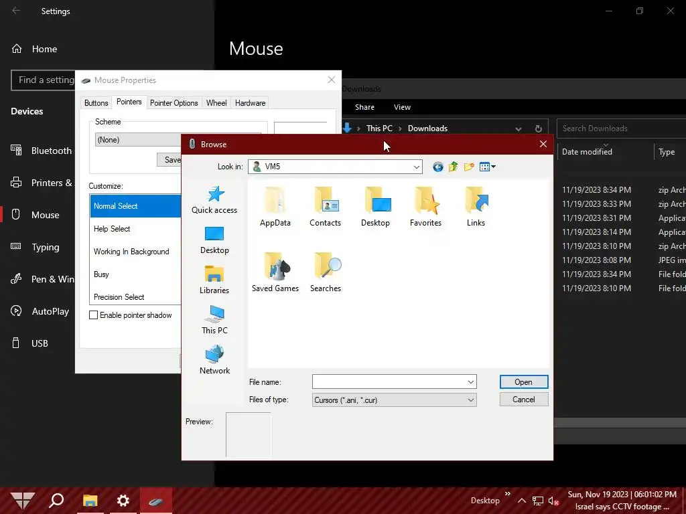Show hidden system tray icons
The width and height of the screenshot is (686, 514).
(x=522, y=501)
